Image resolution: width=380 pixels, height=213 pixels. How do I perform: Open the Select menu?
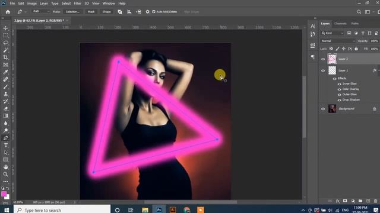66,4
